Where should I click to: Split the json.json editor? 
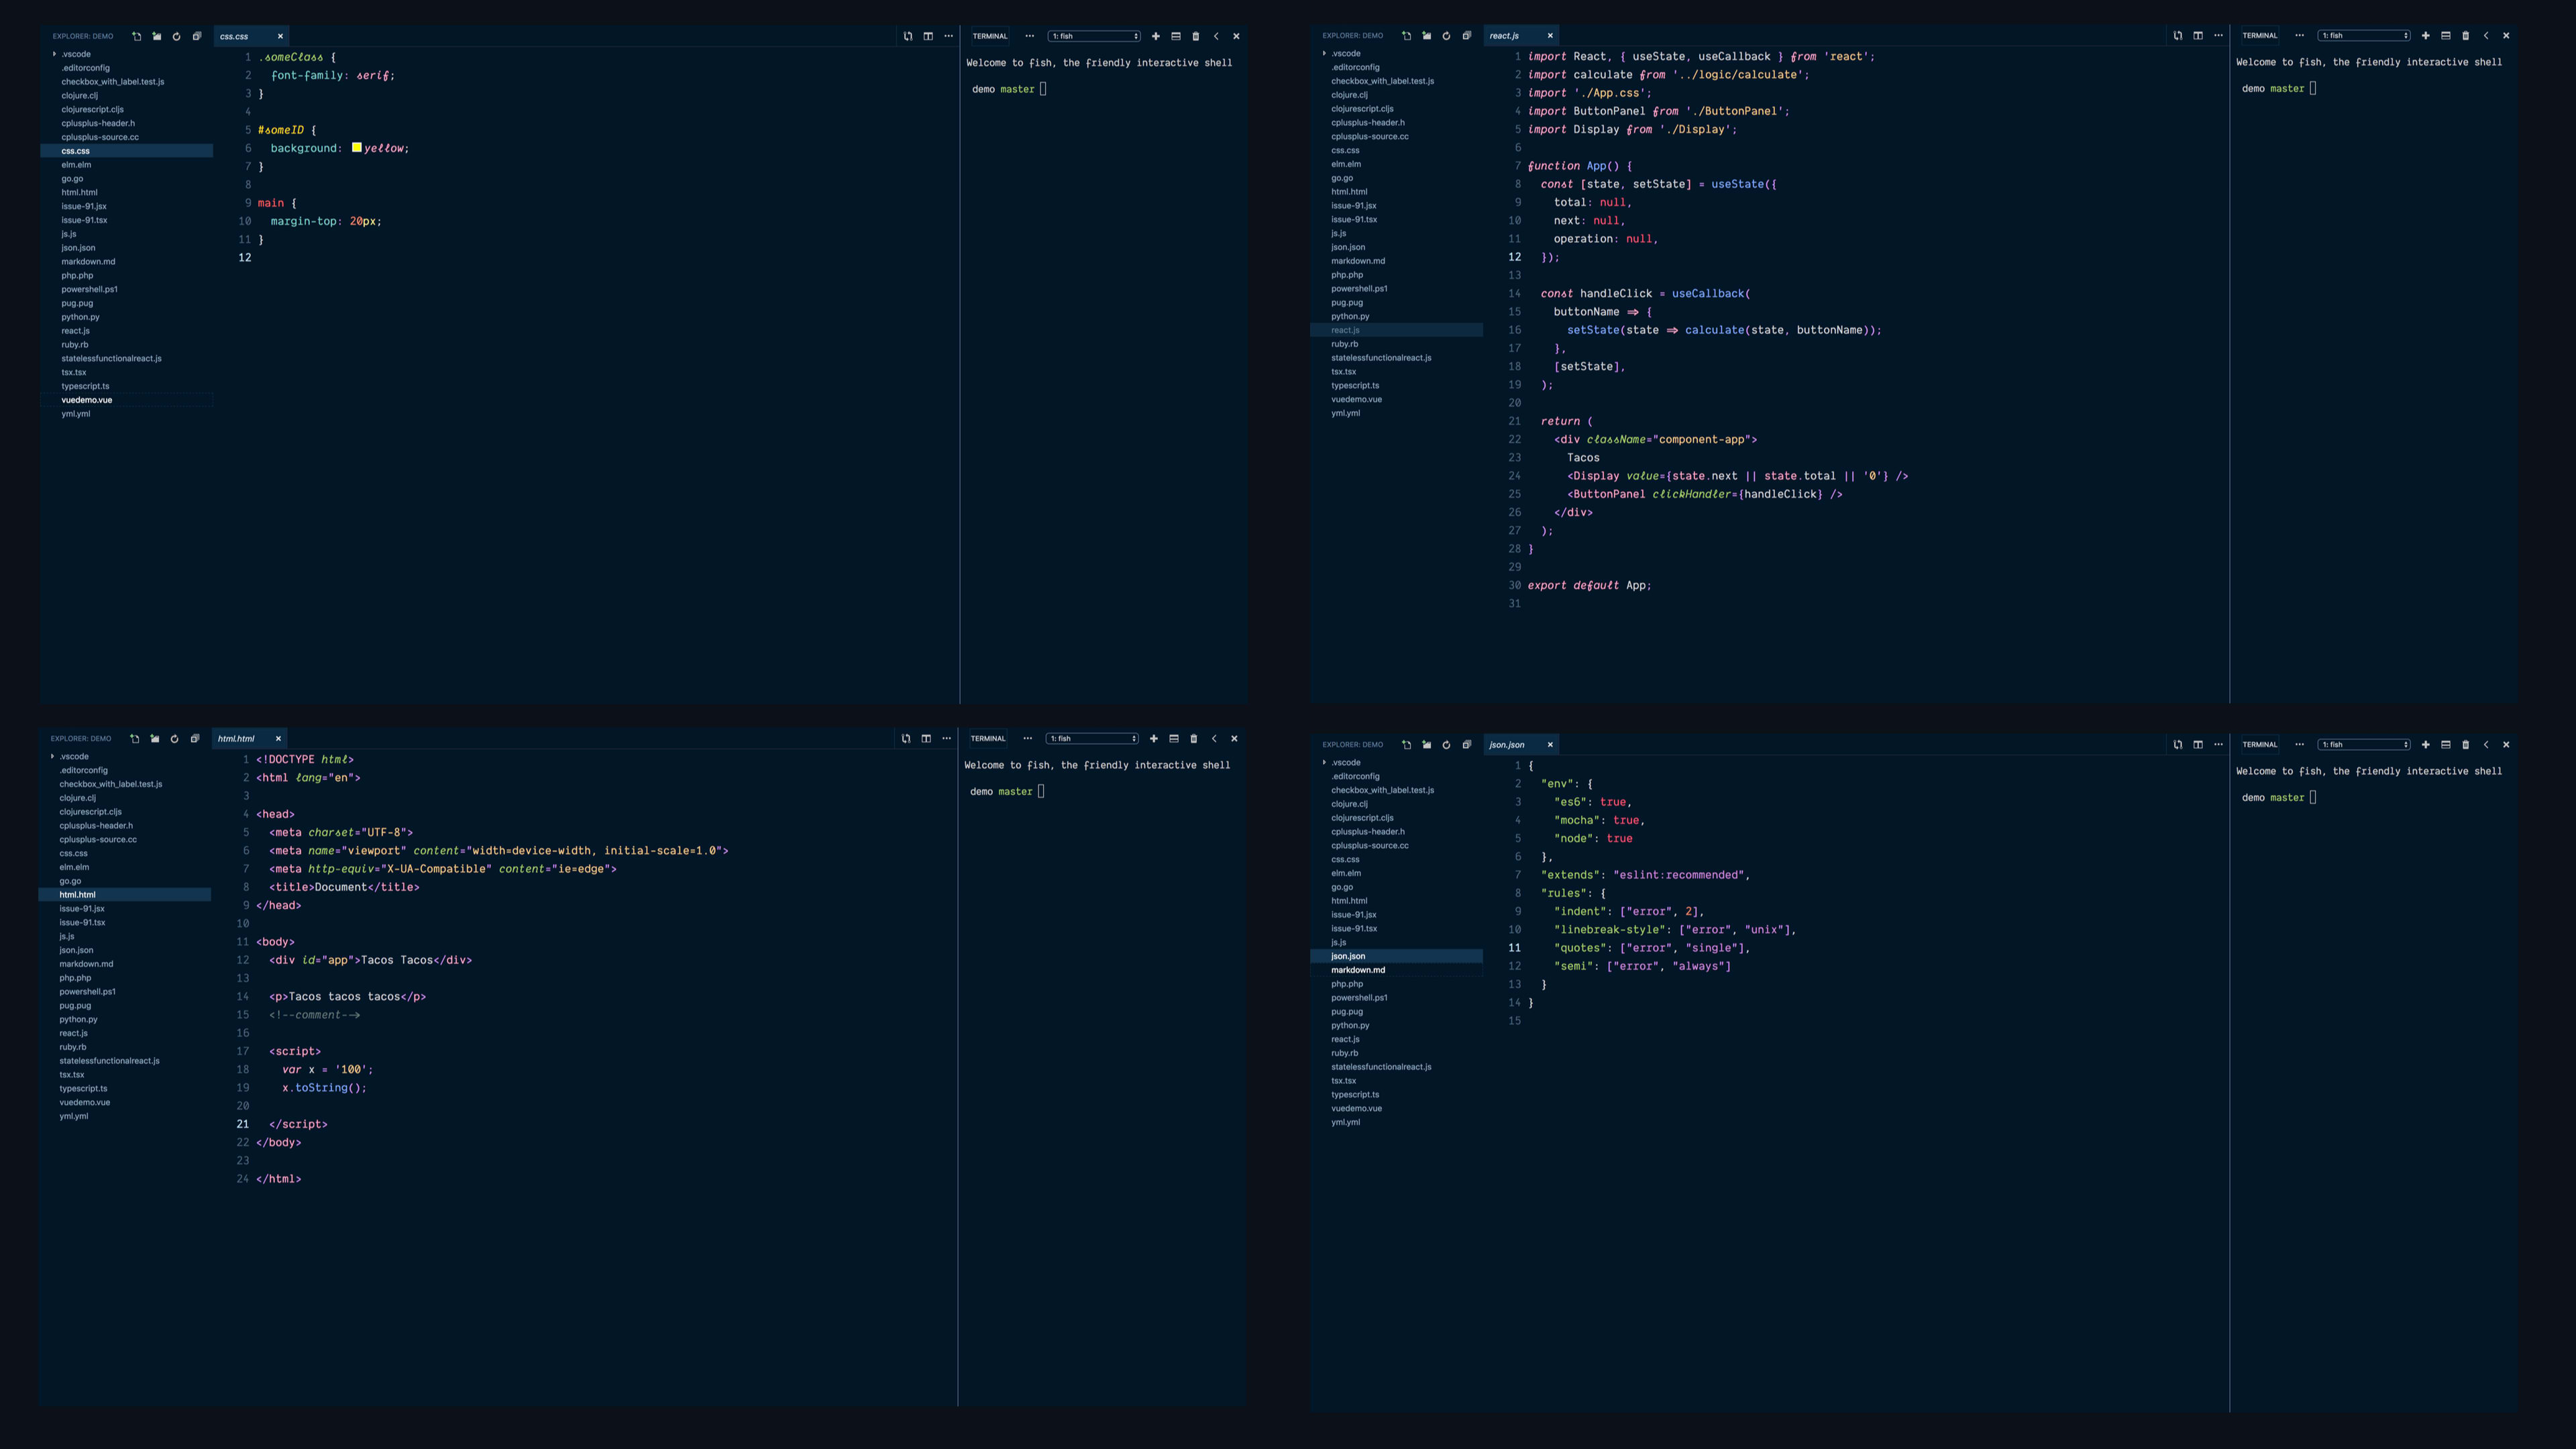(x=2198, y=745)
